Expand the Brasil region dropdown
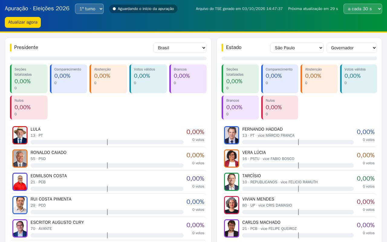The width and height of the screenshot is (387, 242). [x=180, y=48]
